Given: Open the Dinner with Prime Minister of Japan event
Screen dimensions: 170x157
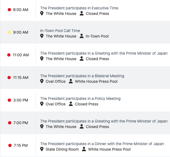Looking at the screenshot, I should 102,144.
